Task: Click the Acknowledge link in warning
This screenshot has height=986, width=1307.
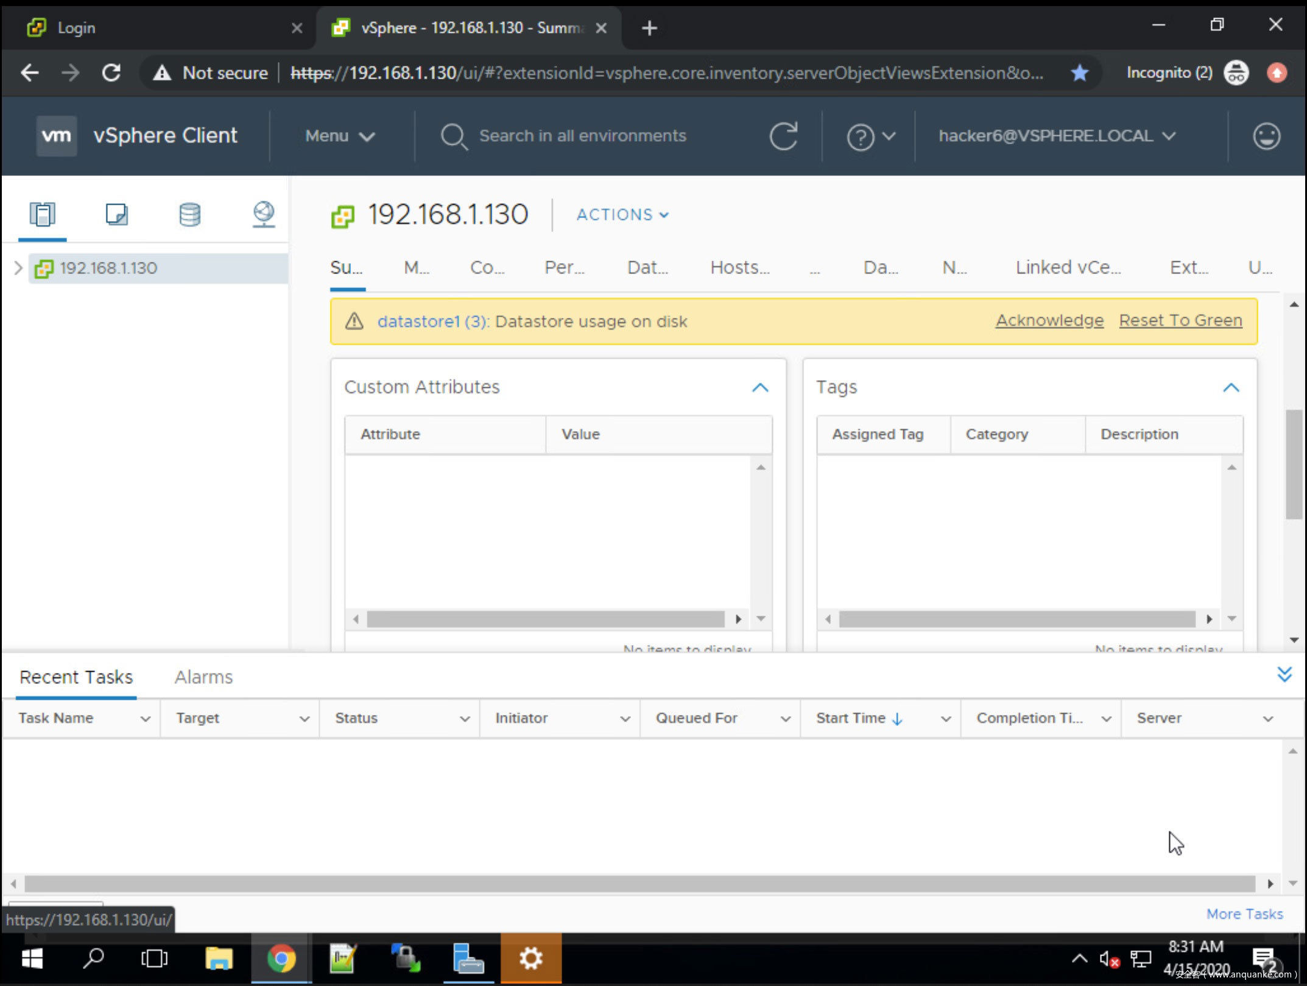Action: point(1049,320)
